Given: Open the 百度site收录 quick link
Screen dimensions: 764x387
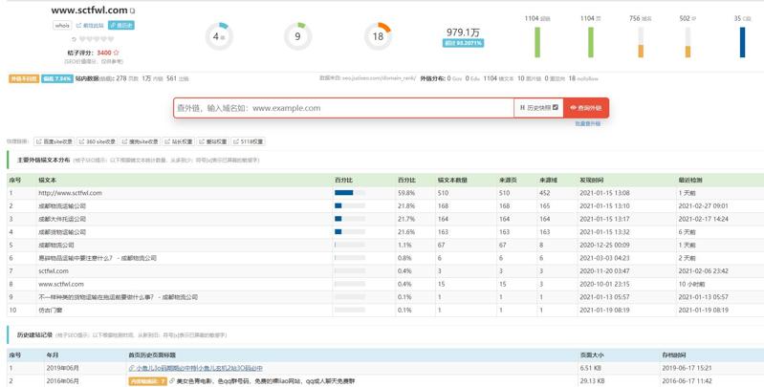Looking at the screenshot, I should click(55, 141).
